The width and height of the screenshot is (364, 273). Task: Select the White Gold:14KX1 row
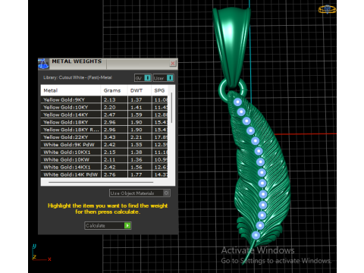tap(104, 167)
